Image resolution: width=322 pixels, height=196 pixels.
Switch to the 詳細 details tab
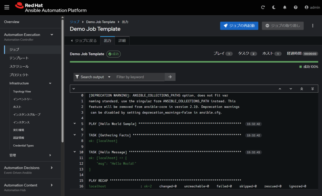(x=122, y=41)
